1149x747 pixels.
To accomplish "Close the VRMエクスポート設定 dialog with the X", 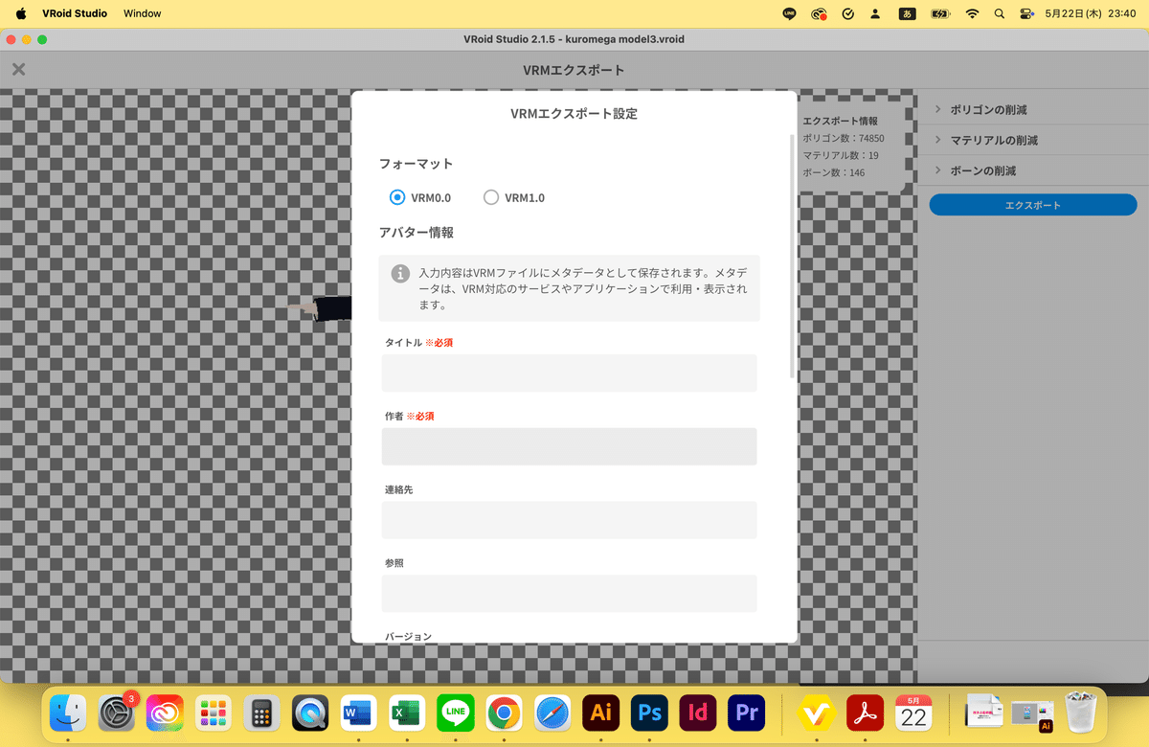I will point(17,69).
